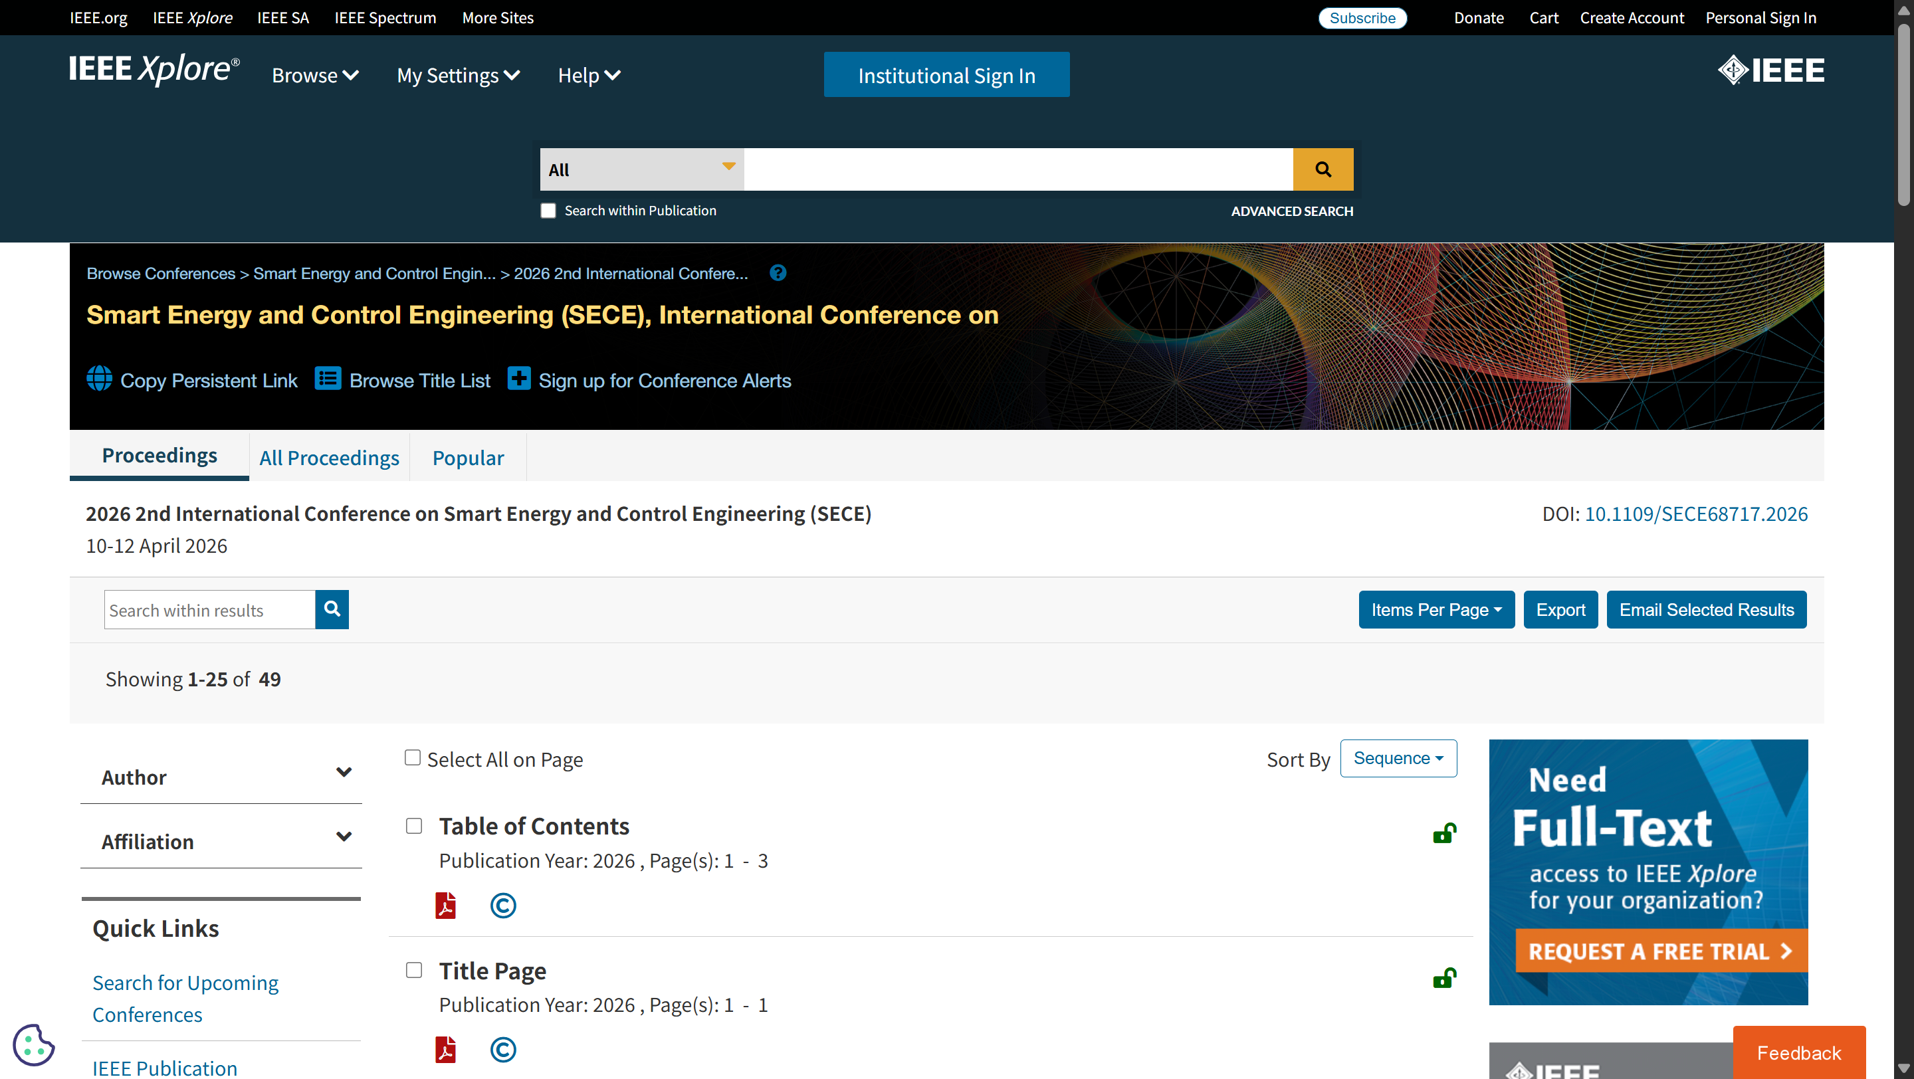Viewport: 1914px width, 1079px height.
Task: Select the Title Page checkbox
Action: pos(414,970)
